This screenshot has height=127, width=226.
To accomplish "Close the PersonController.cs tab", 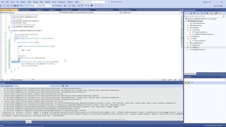I will (17, 10).
